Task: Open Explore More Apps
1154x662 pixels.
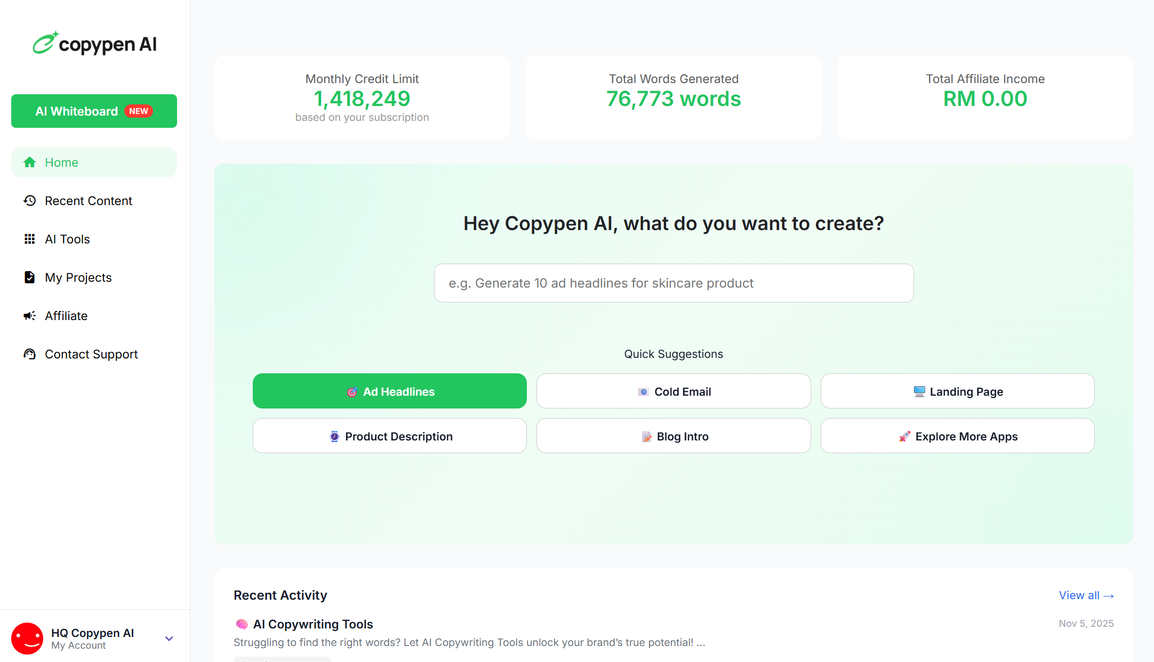Action: [x=957, y=436]
